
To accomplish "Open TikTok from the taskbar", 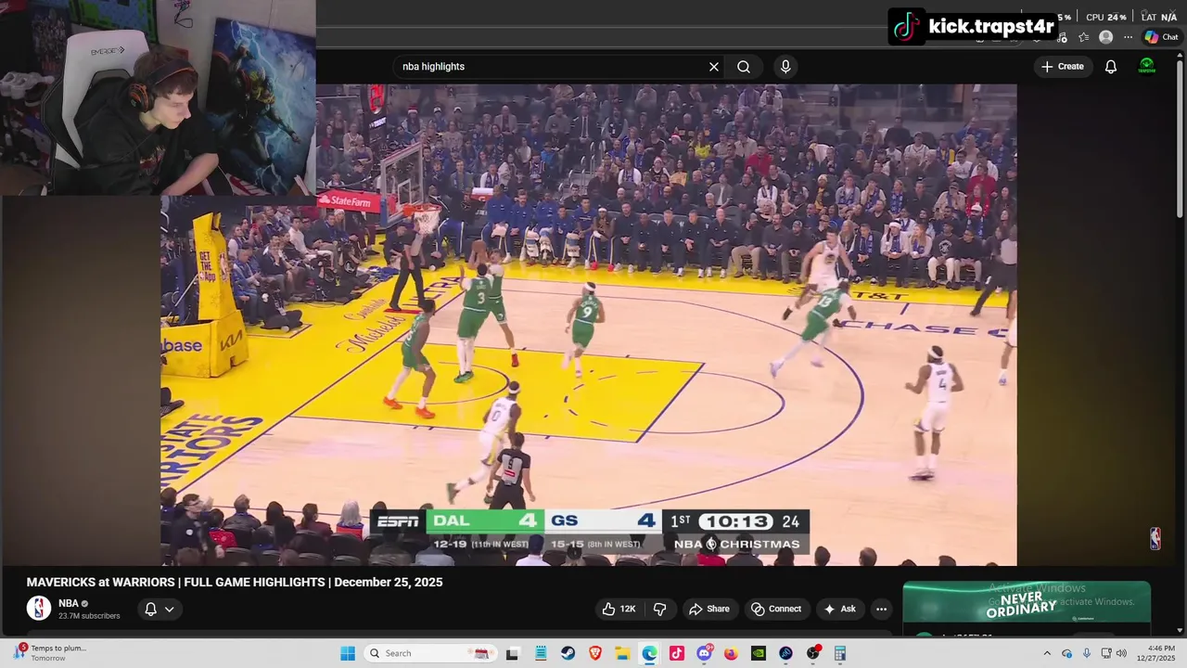I will [x=677, y=653].
